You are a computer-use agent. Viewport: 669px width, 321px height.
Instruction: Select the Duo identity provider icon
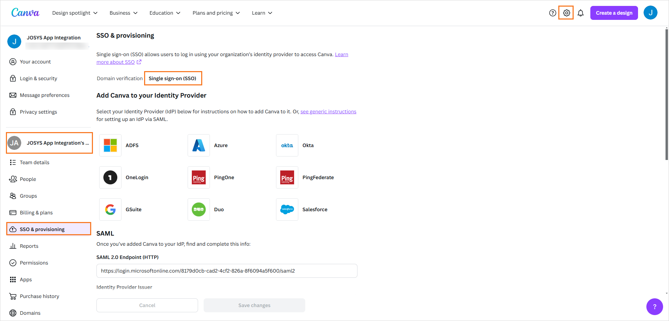(199, 209)
